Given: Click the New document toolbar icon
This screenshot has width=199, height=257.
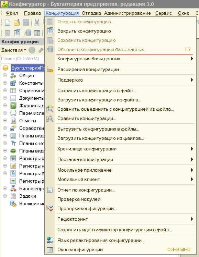Looking at the screenshot, I should pyautogui.click(x=8, y=23).
